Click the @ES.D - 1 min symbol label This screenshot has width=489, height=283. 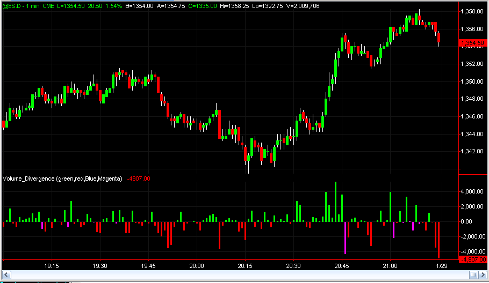click(x=20, y=6)
